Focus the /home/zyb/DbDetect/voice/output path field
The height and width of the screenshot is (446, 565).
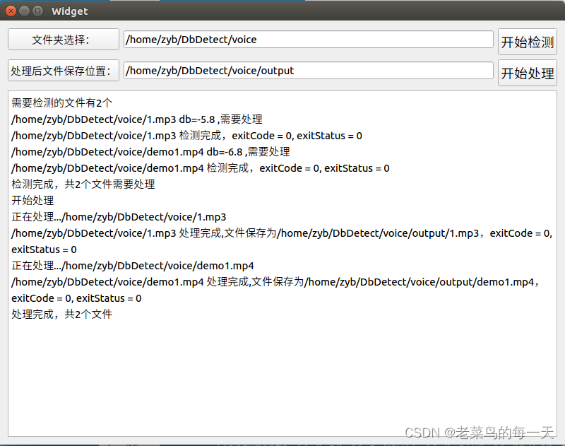[x=309, y=70]
